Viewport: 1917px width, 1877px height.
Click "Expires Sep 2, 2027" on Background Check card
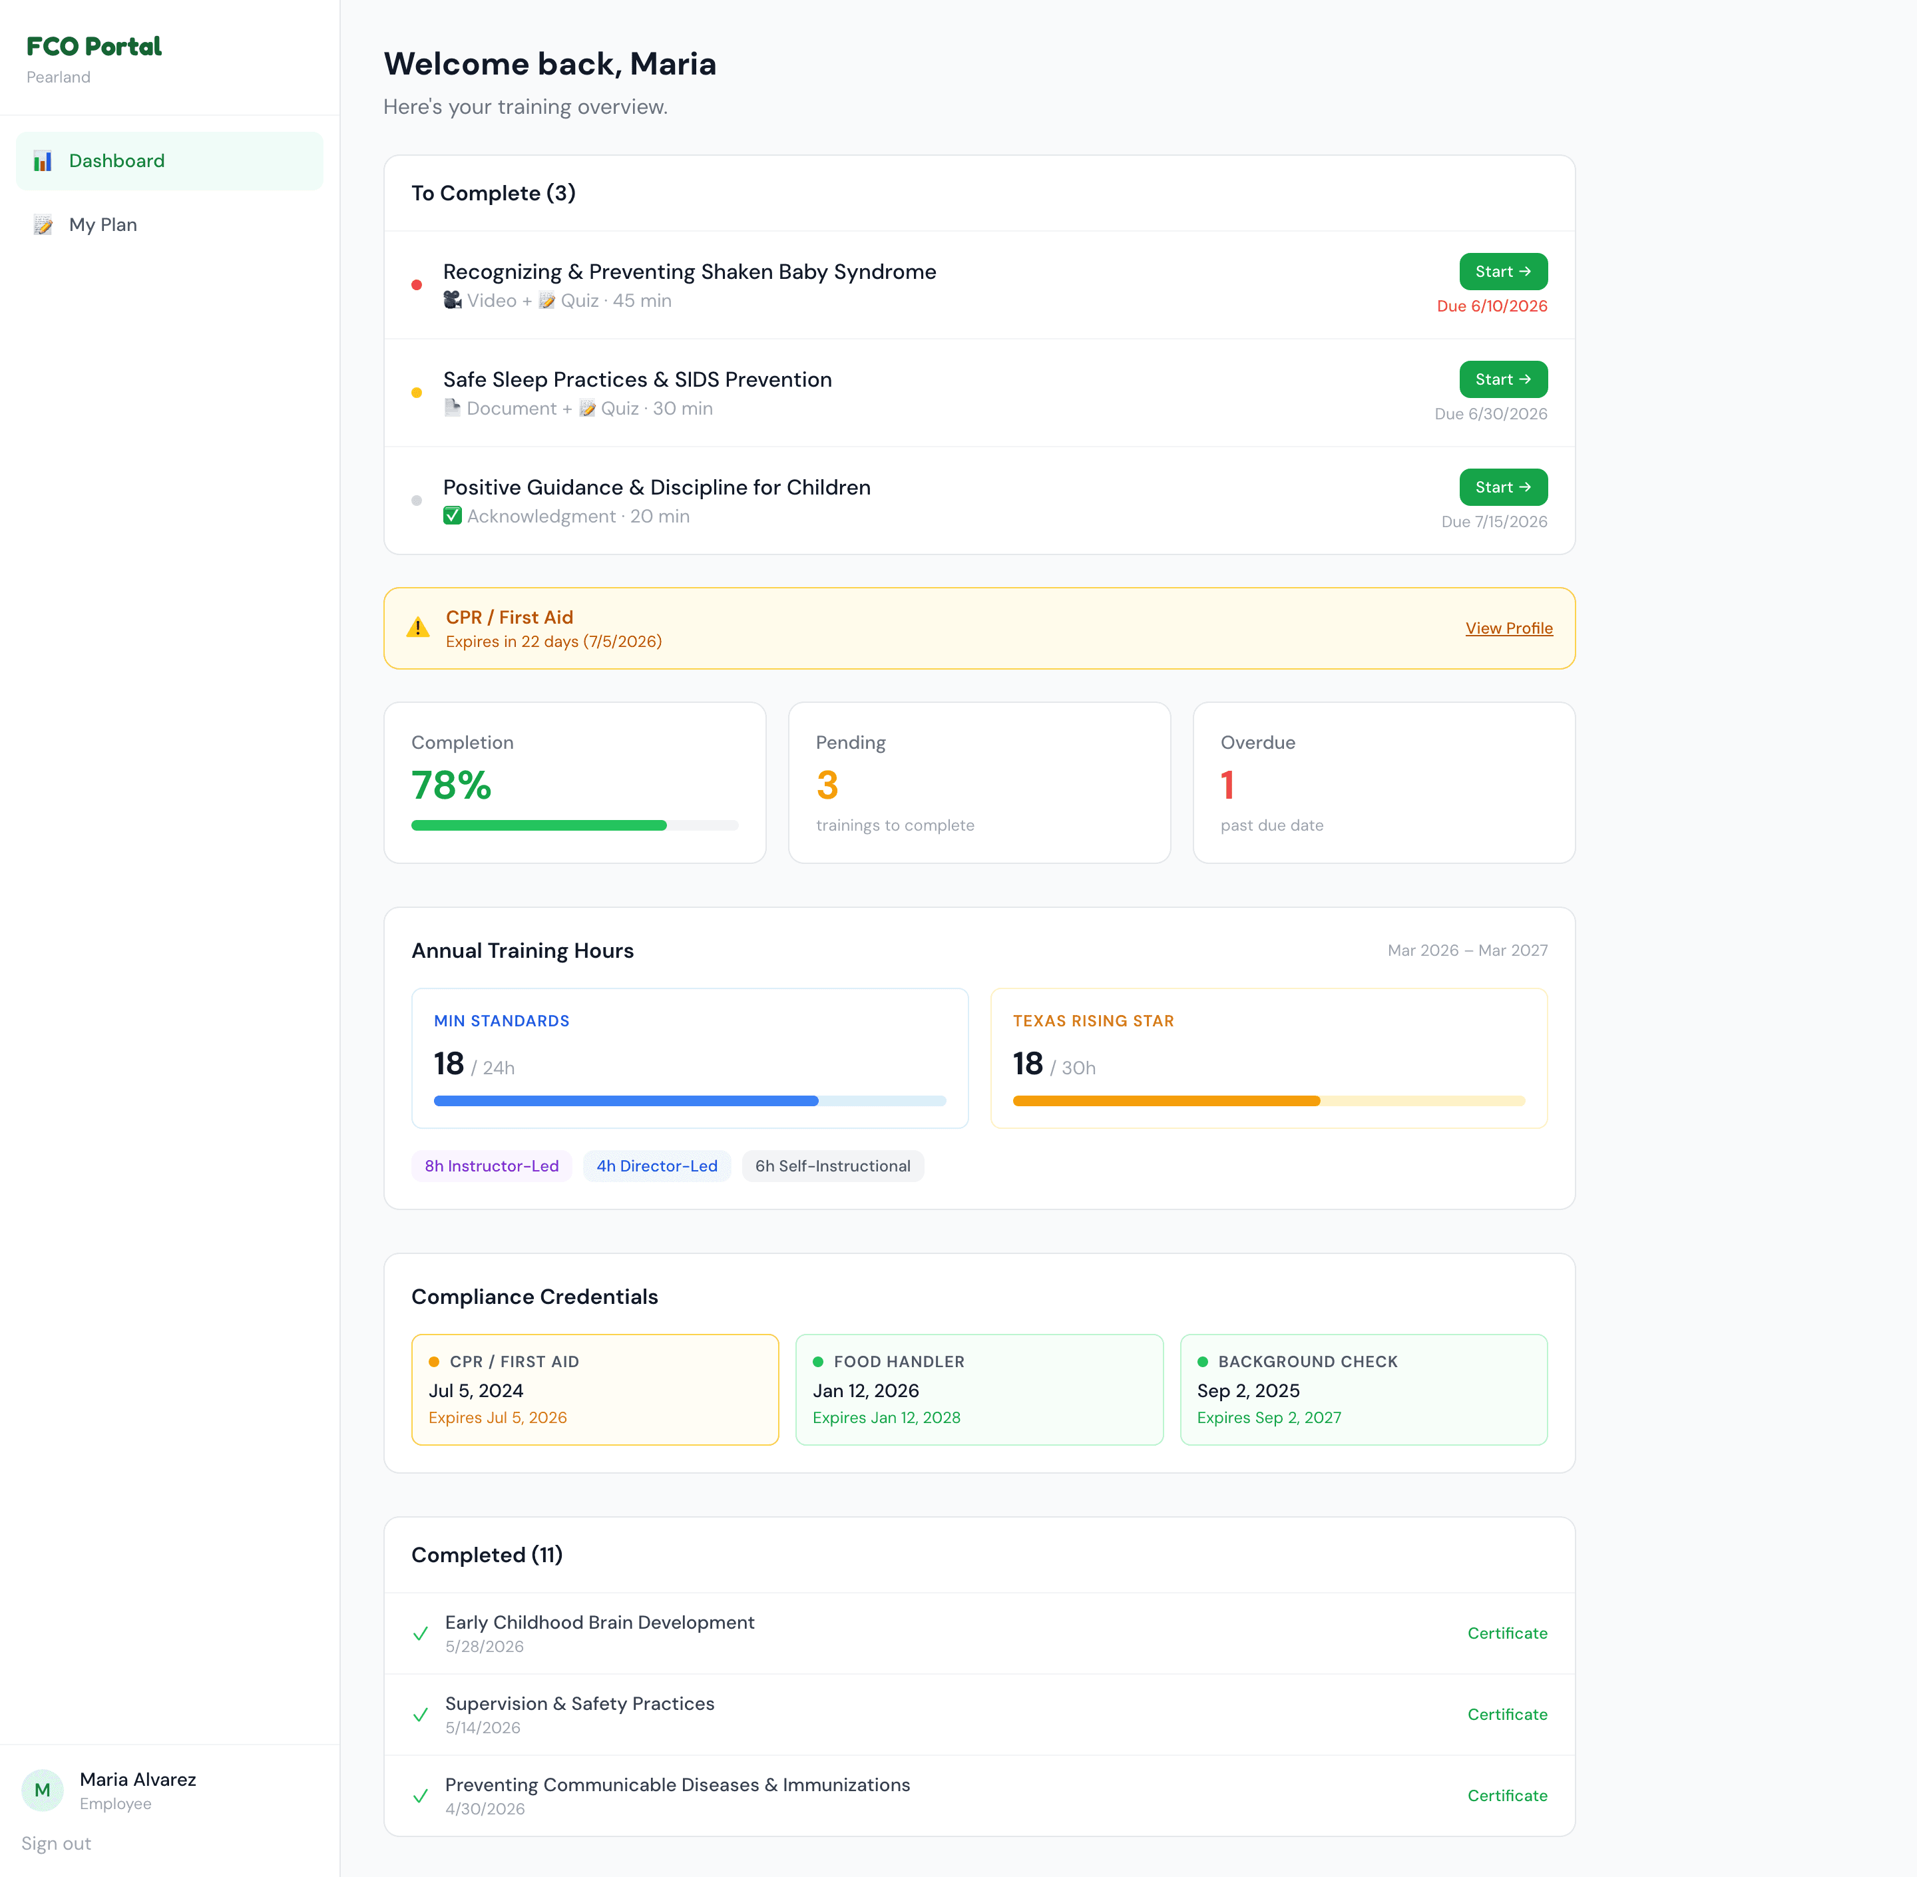tap(1269, 1418)
